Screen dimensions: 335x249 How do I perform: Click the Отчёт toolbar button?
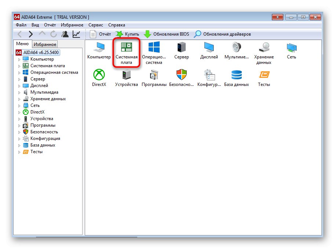[x=101, y=34]
